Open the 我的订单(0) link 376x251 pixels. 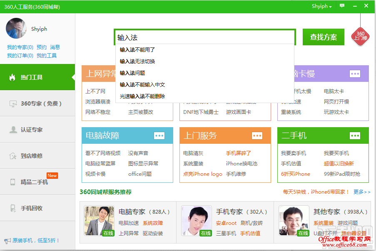20,56
